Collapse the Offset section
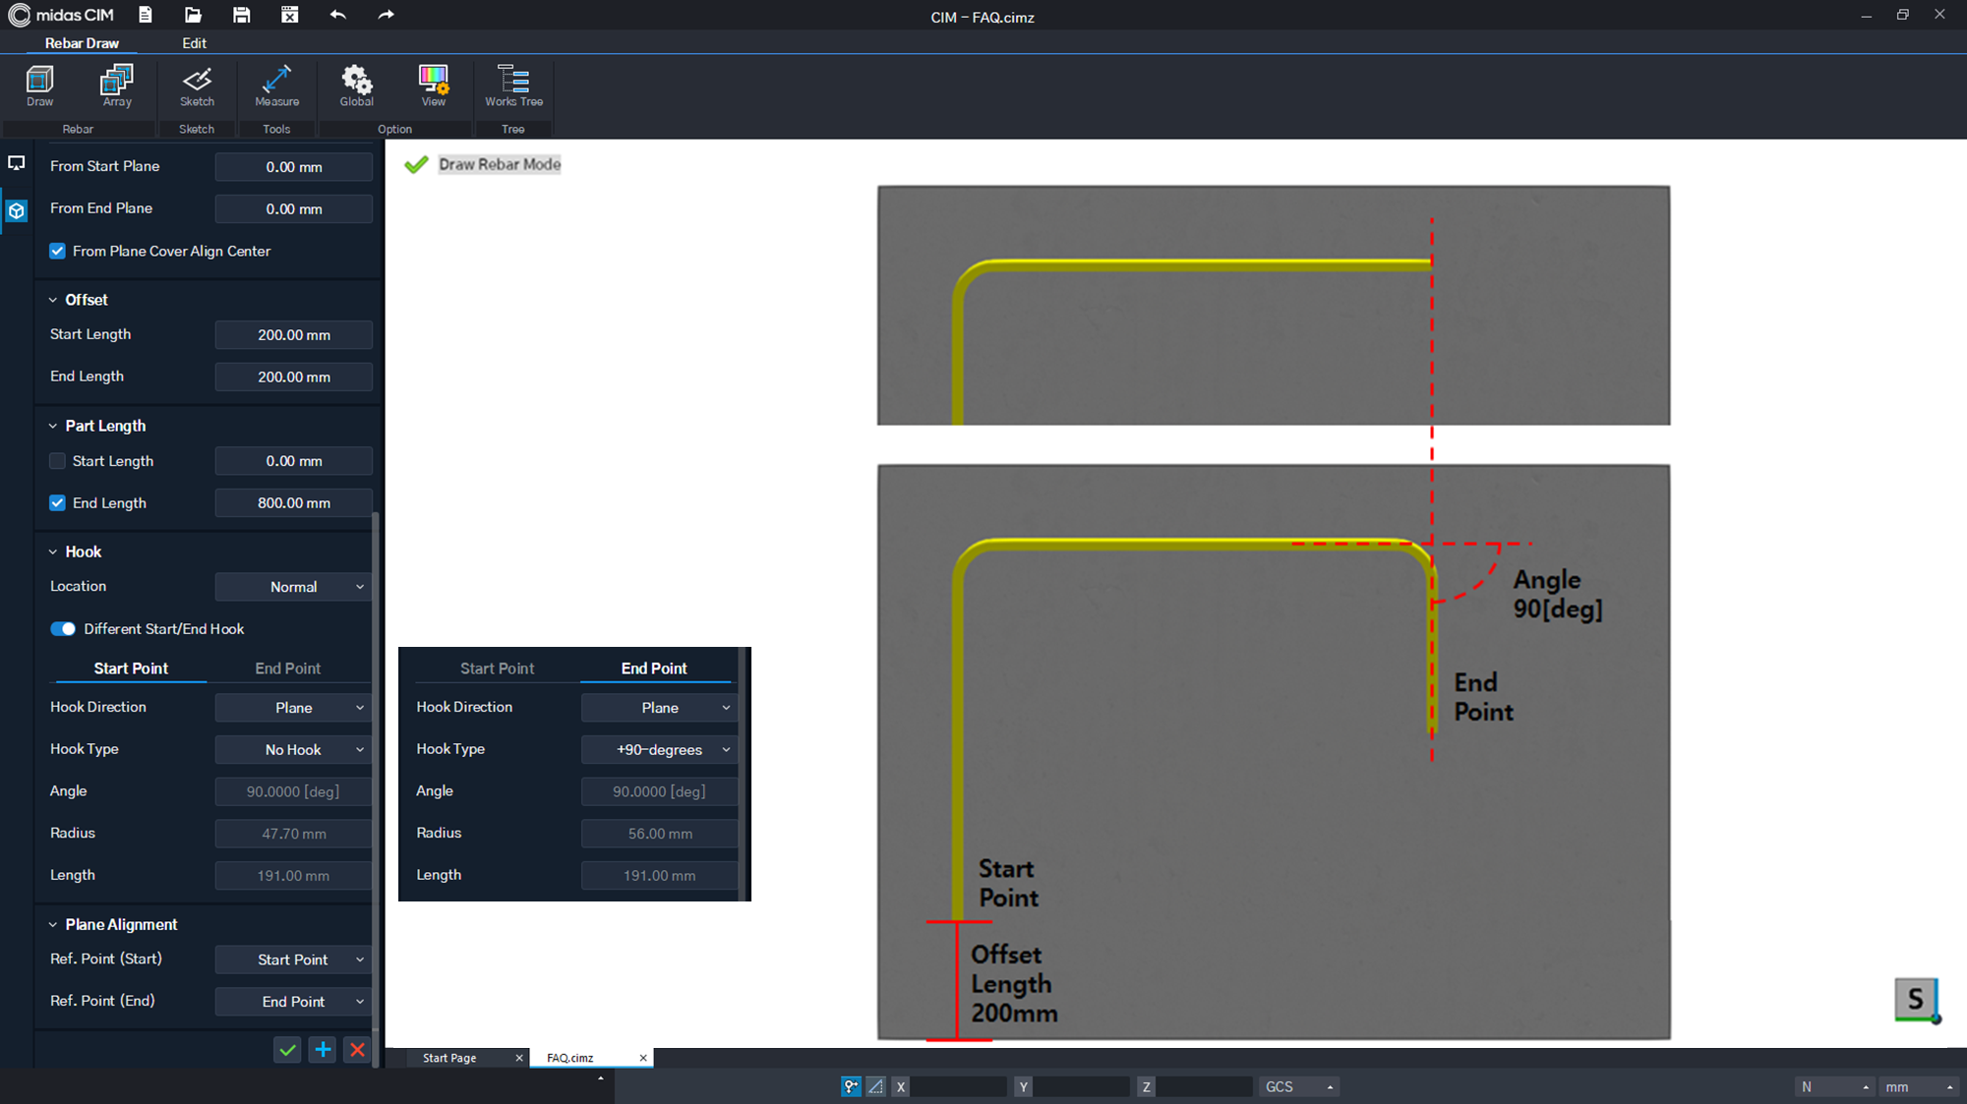 click(53, 300)
